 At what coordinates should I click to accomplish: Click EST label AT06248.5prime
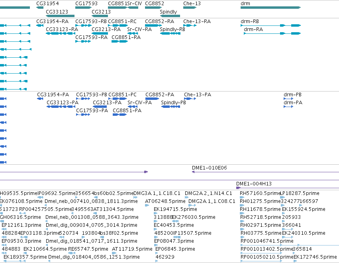pos(165,201)
